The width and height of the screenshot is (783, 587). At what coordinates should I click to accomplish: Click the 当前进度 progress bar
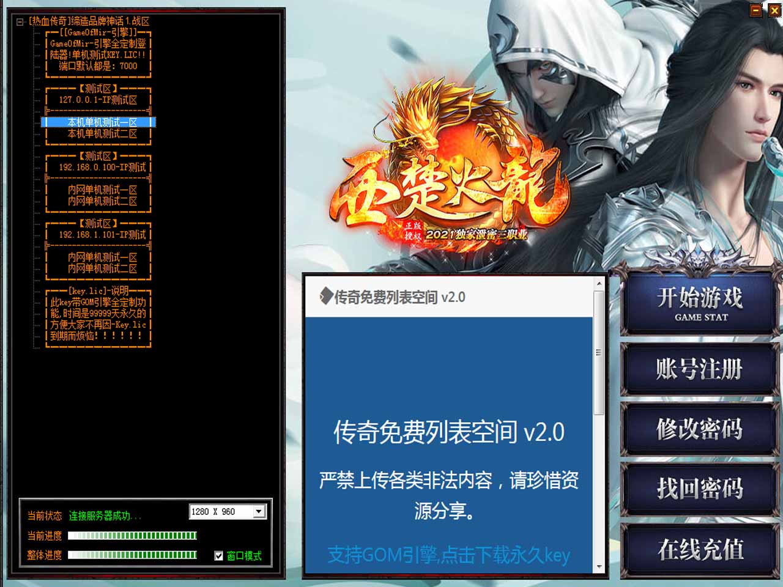132,536
